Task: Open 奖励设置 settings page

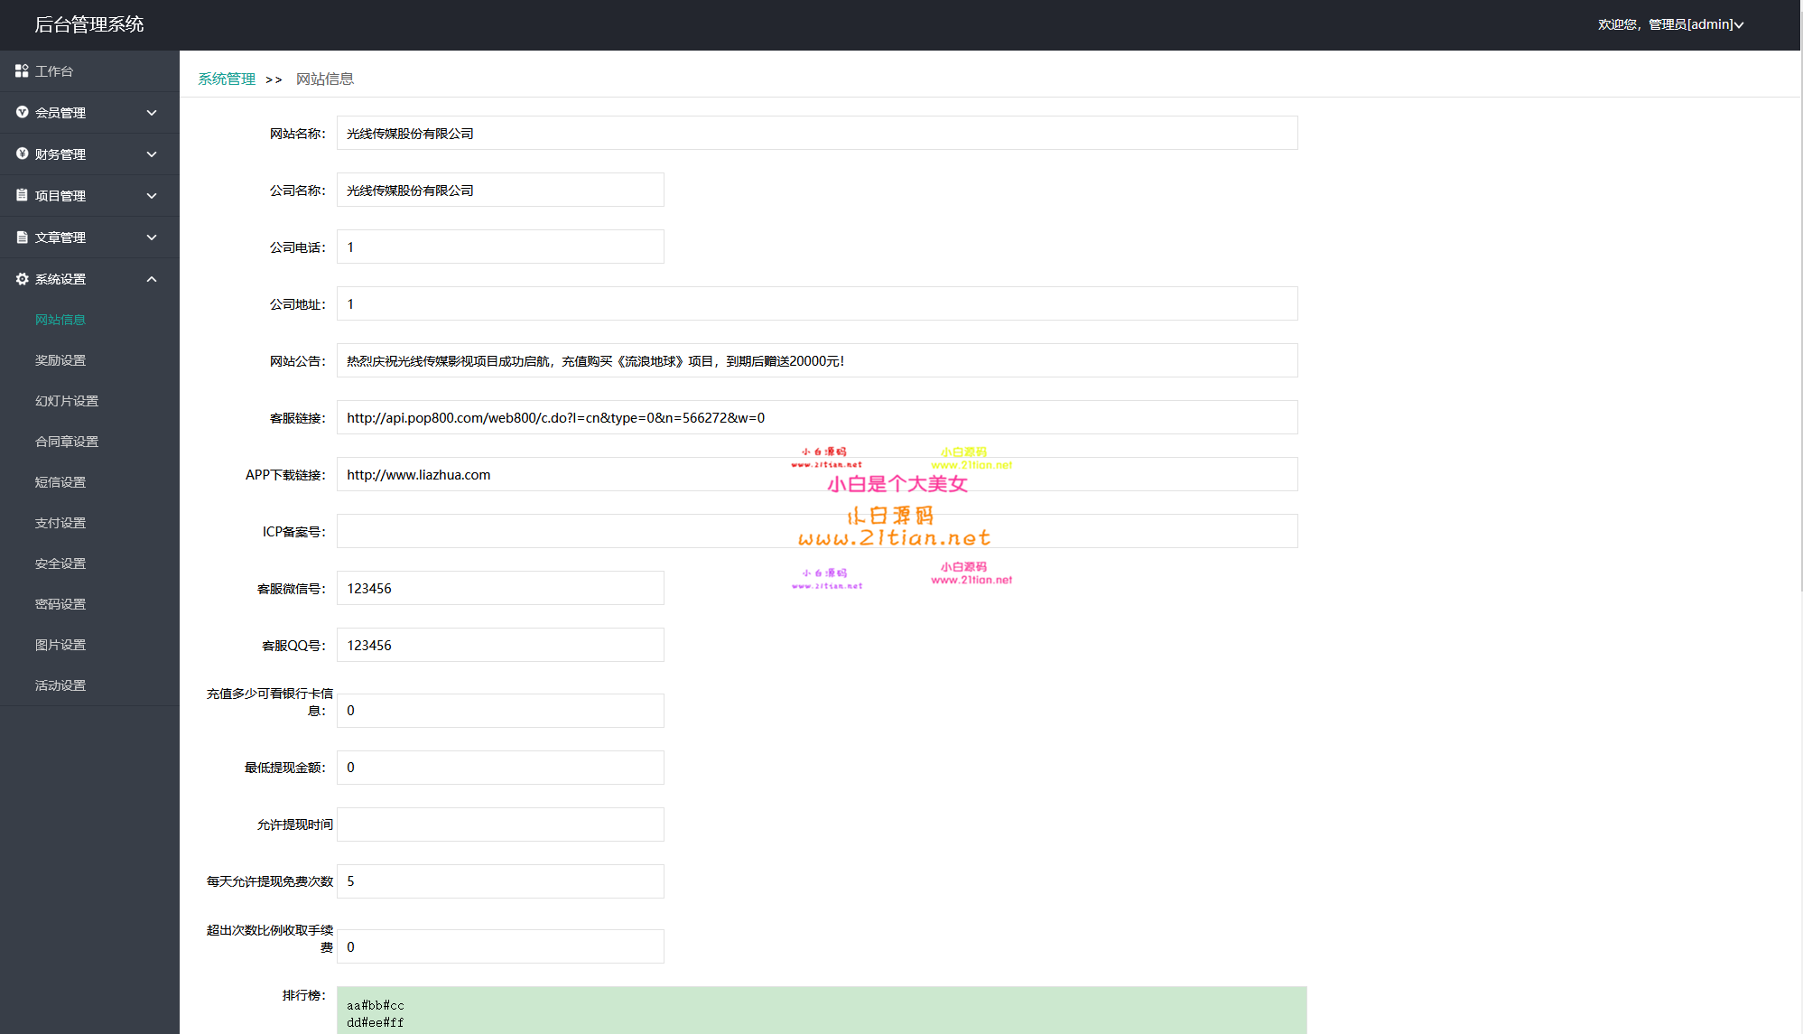Action: click(60, 360)
